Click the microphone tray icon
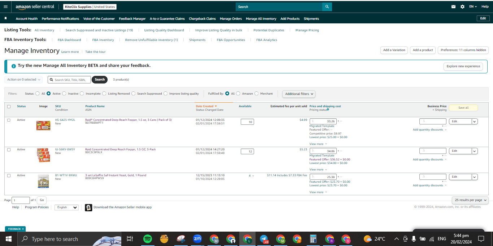 413,239
